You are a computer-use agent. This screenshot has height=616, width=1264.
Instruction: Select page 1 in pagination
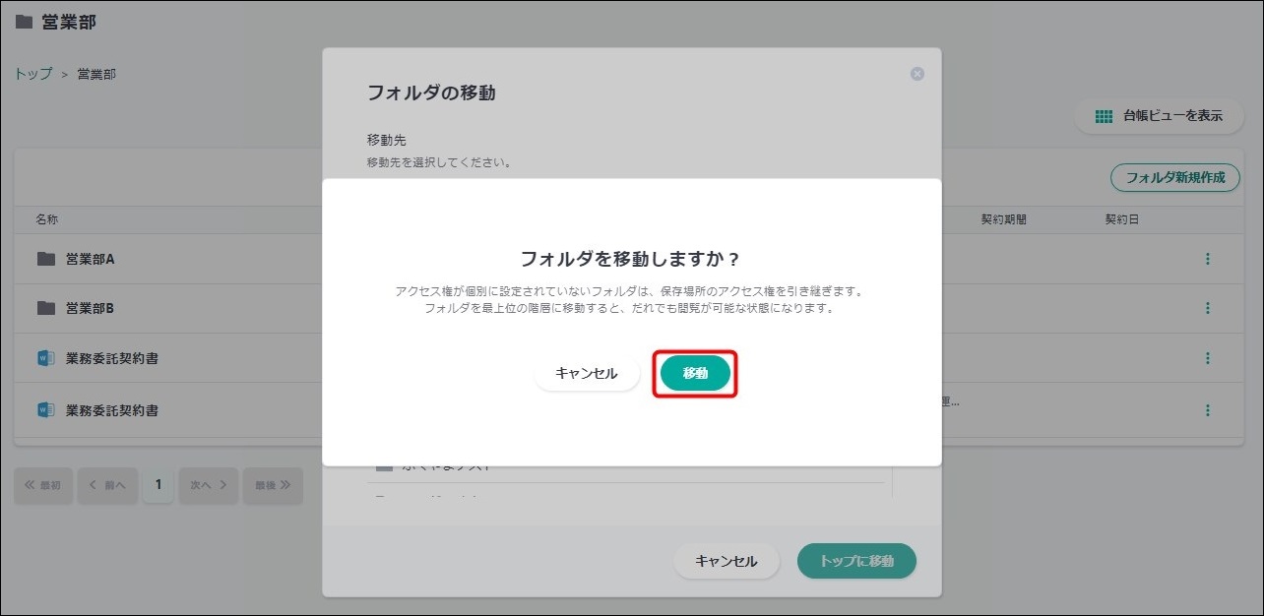coord(158,485)
